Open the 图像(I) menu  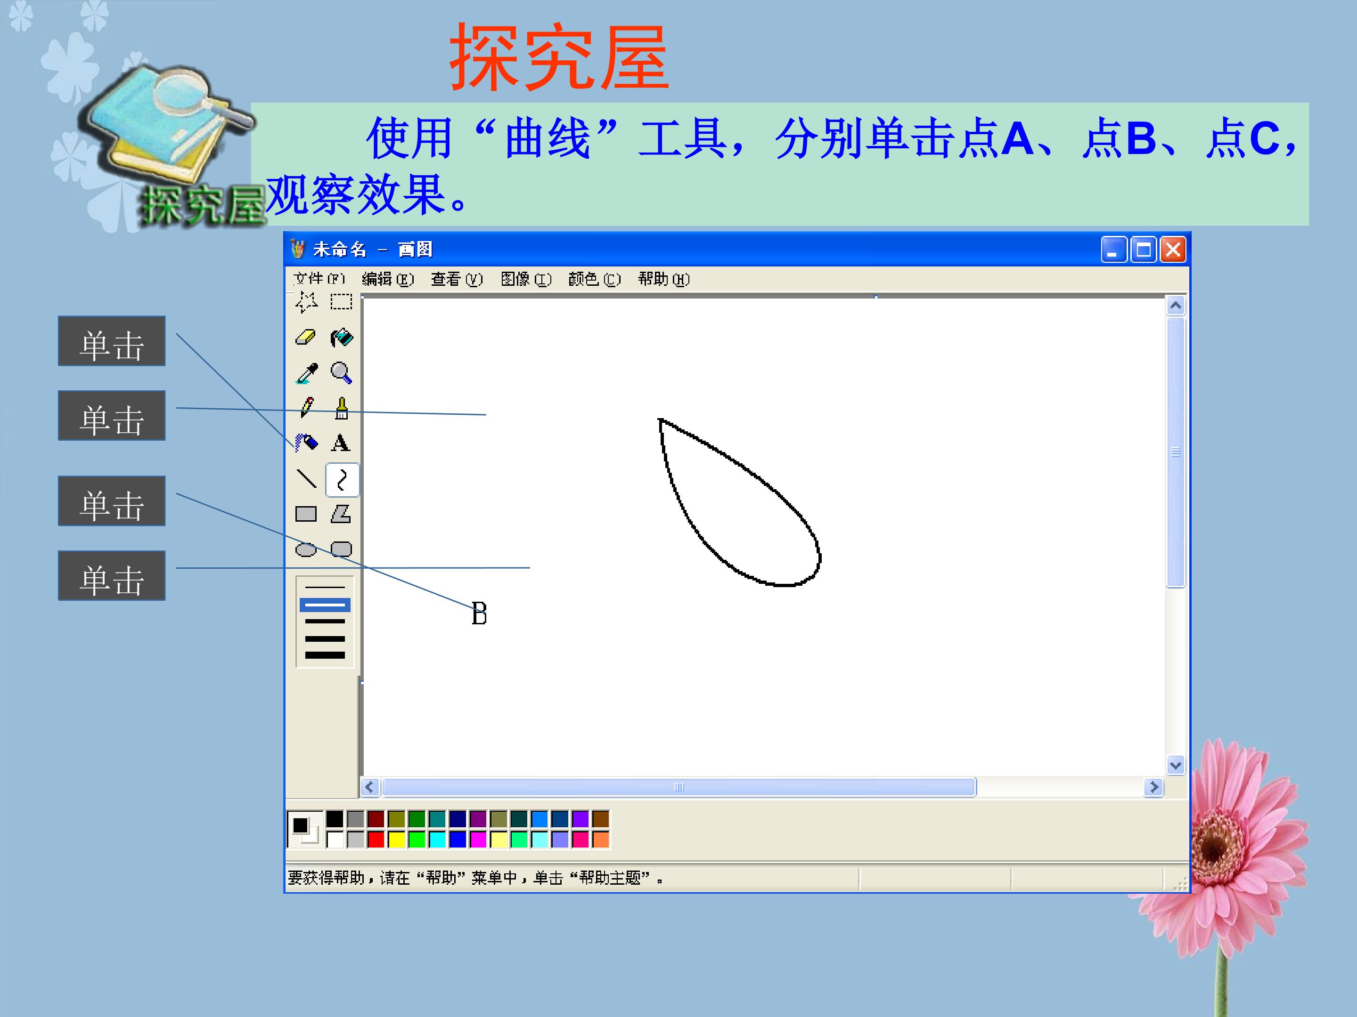pyautogui.click(x=526, y=280)
